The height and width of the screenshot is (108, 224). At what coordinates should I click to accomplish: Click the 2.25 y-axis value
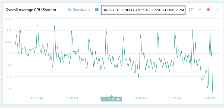pos(8,42)
